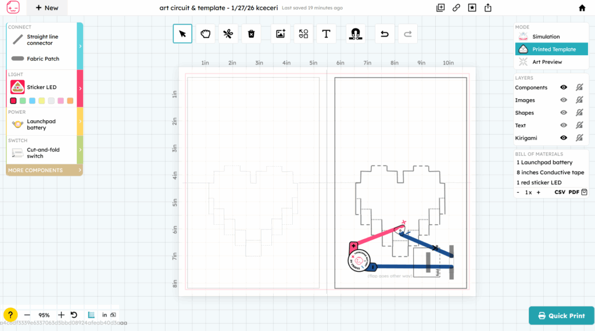Toggle the magnet snap tool
The width and height of the screenshot is (595, 331).
click(356, 34)
